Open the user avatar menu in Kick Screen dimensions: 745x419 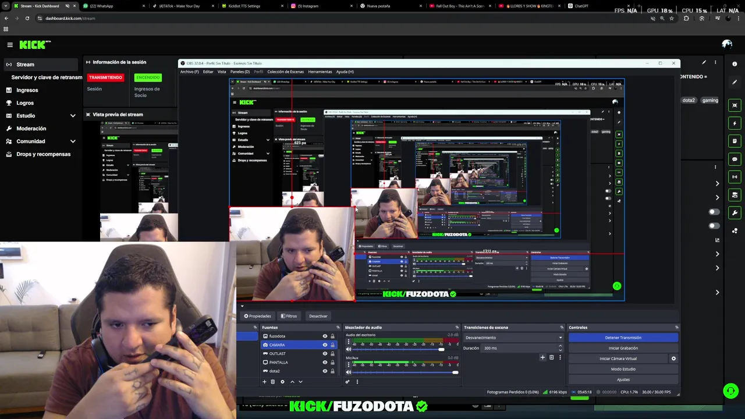(727, 44)
